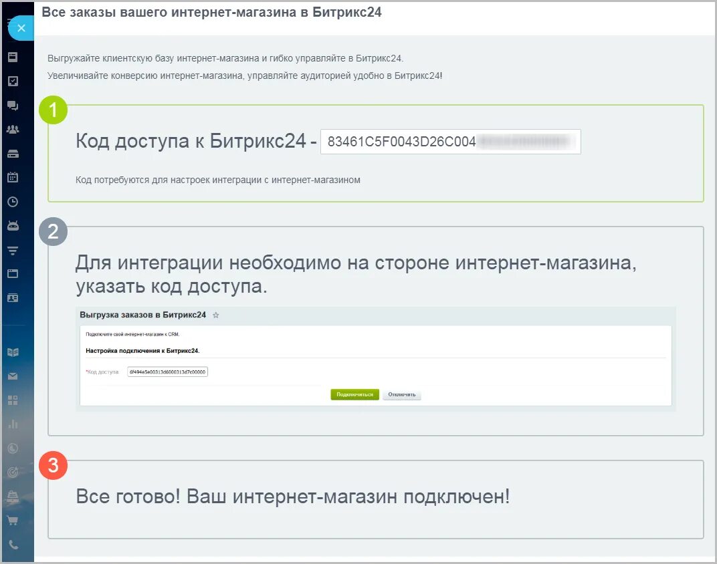717x564 pixels.
Task: Open Workgroups via the people icon
Action: click(x=13, y=129)
